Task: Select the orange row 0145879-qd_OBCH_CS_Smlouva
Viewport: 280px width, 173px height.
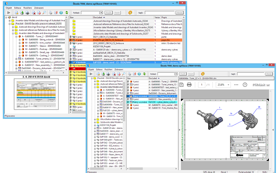Action: point(126,40)
